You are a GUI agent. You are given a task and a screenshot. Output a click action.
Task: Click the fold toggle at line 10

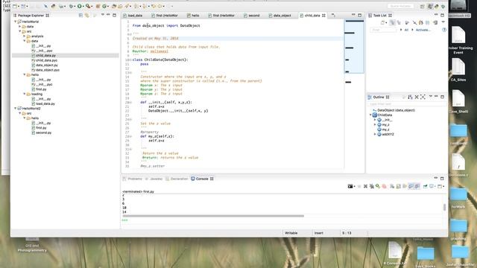point(130,60)
